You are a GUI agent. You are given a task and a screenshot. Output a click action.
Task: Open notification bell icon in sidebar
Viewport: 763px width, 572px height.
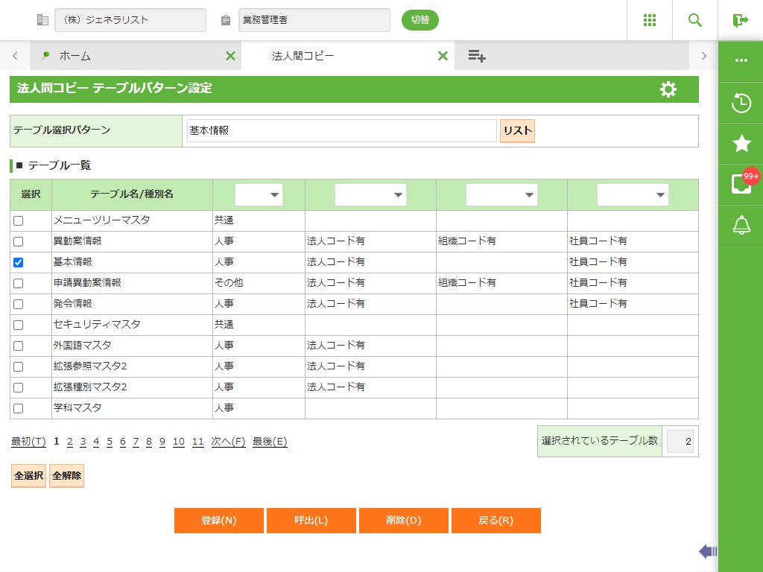741,225
